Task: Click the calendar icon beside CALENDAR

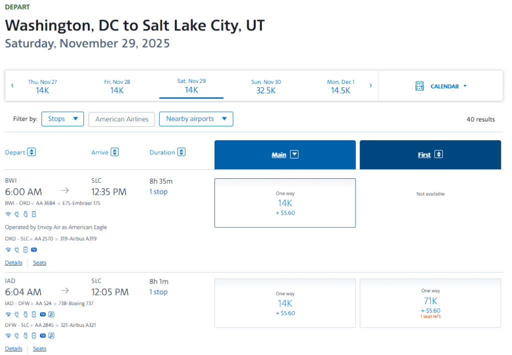Action: point(419,86)
